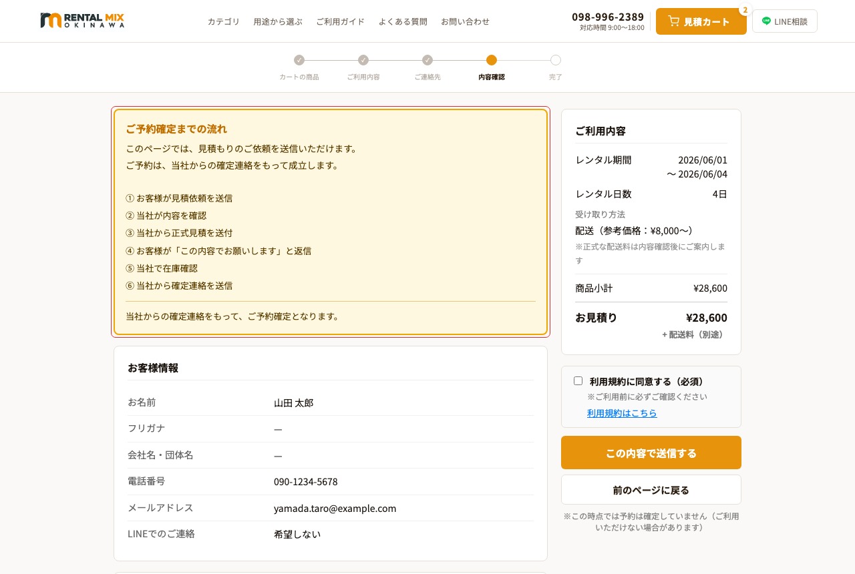Click the Rental Mix Okinawa logo
The image size is (855, 574).
pos(82,21)
